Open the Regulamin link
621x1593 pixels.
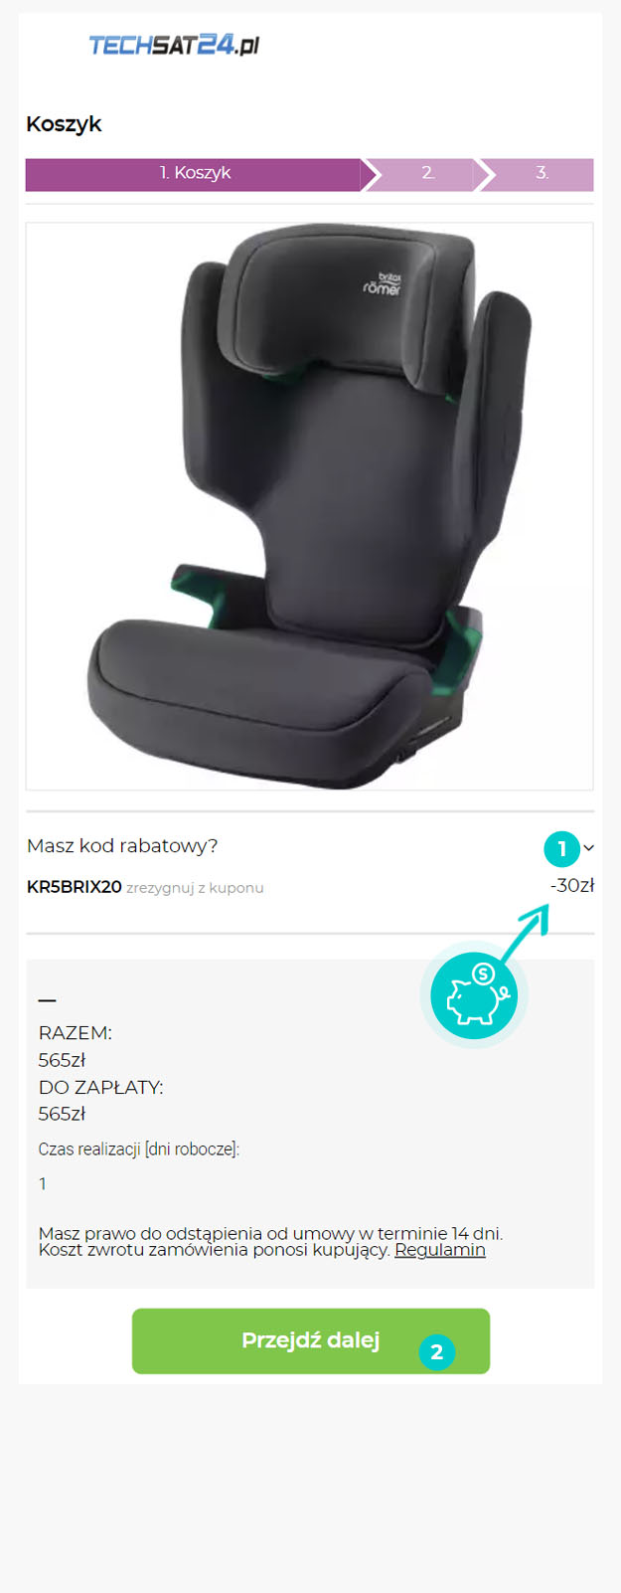coord(440,1250)
